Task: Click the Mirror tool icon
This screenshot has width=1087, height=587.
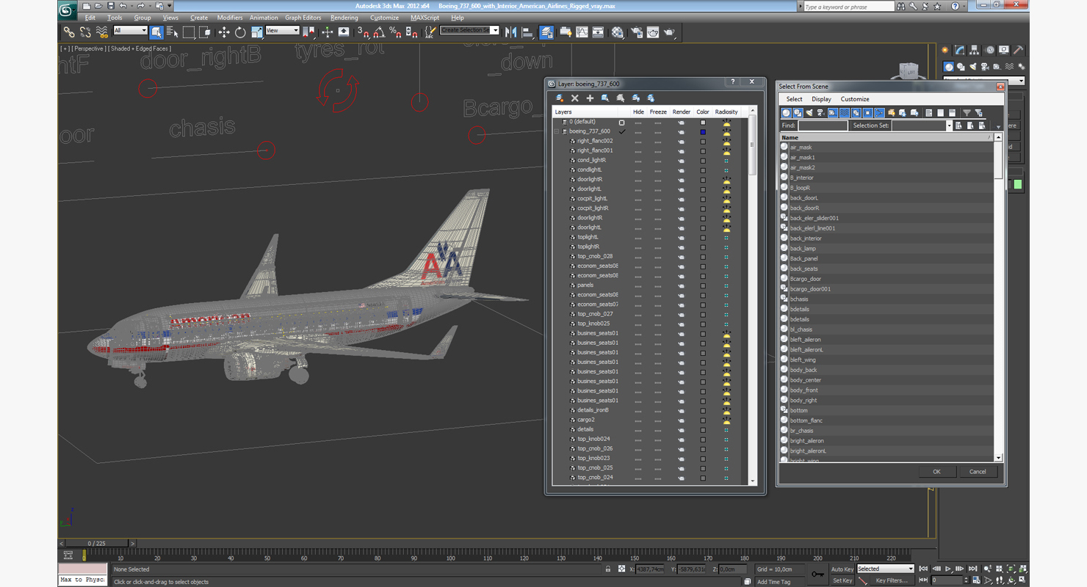Action: click(x=510, y=32)
